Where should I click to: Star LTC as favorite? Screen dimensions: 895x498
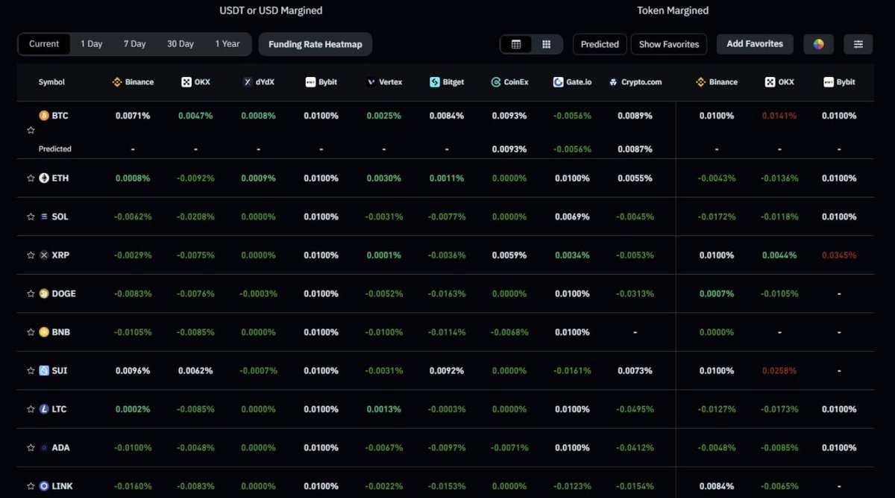(x=31, y=409)
